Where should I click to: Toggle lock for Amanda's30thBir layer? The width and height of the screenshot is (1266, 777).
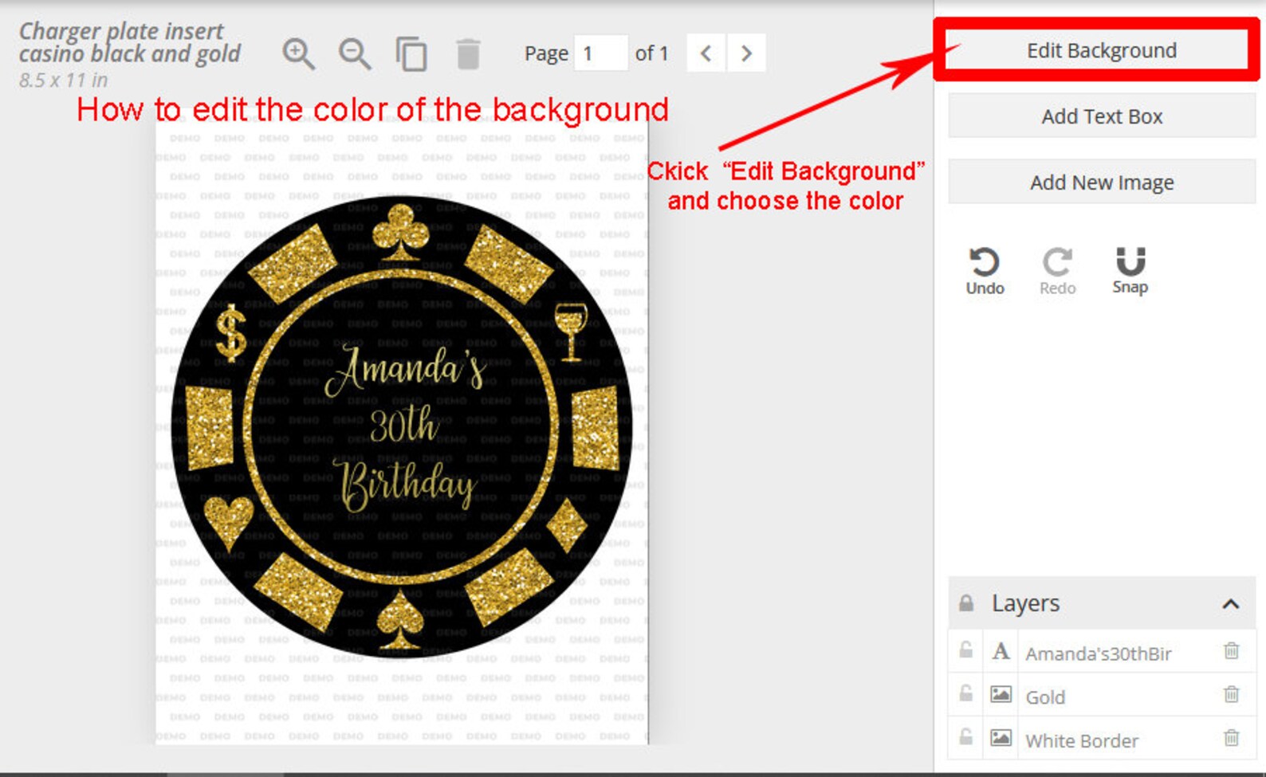(x=965, y=651)
